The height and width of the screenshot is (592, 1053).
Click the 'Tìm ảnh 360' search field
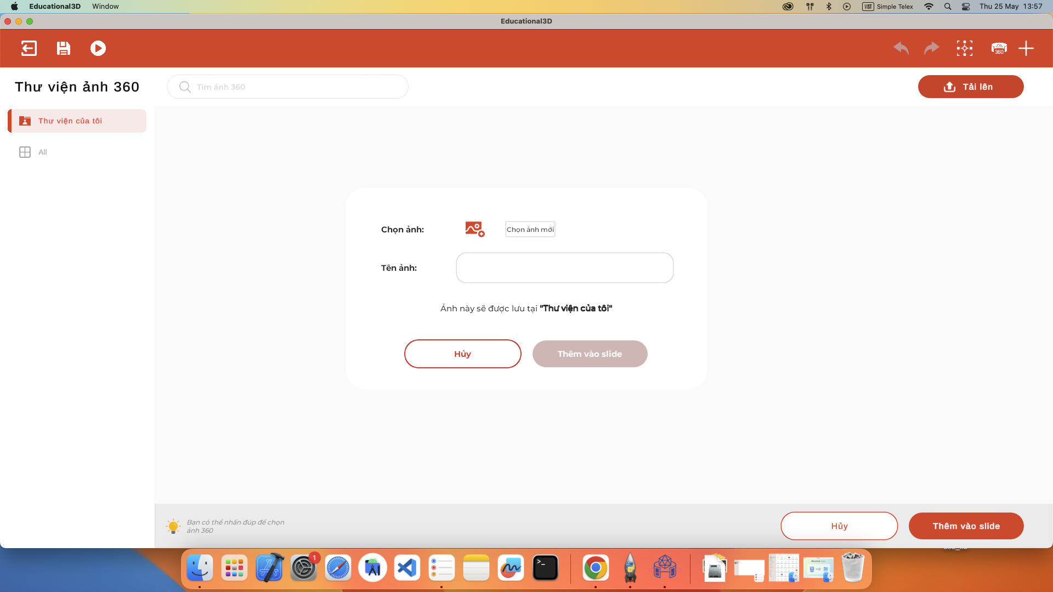pyautogui.click(x=296, y=87)
